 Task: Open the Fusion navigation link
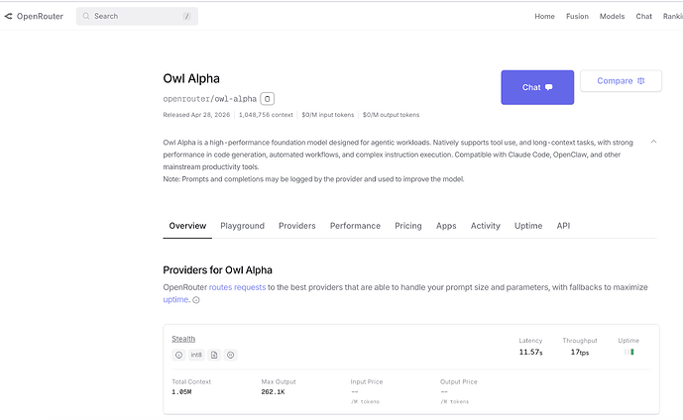[577, 16]
